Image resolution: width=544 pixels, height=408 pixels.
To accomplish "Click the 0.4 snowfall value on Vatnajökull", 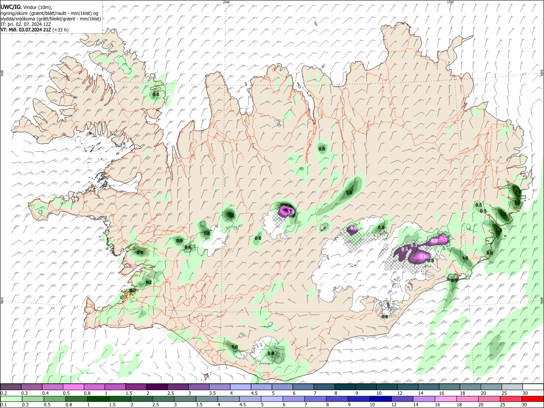I will 405,249.
